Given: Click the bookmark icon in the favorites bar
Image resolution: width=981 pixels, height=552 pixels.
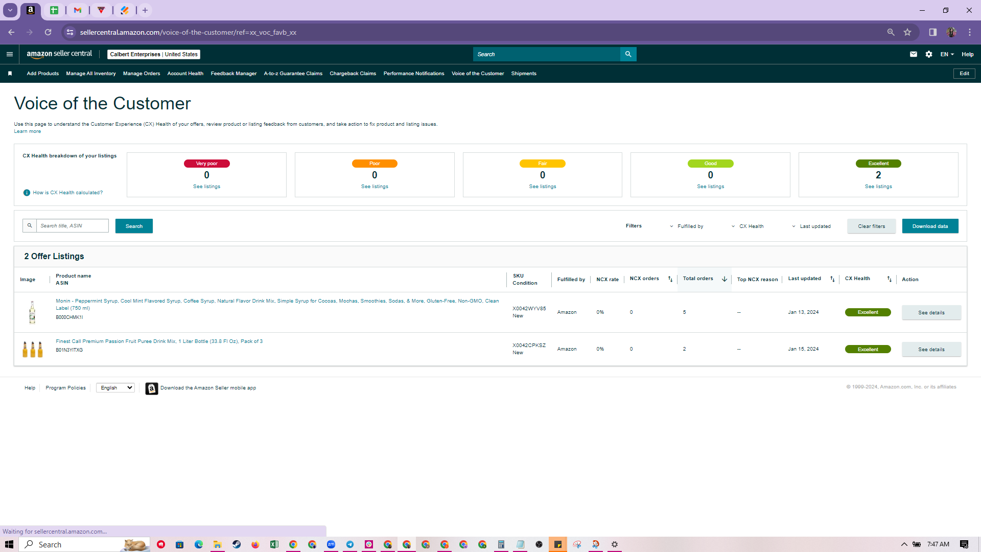Looking at the screenshot, I should (x=10, y=74).
